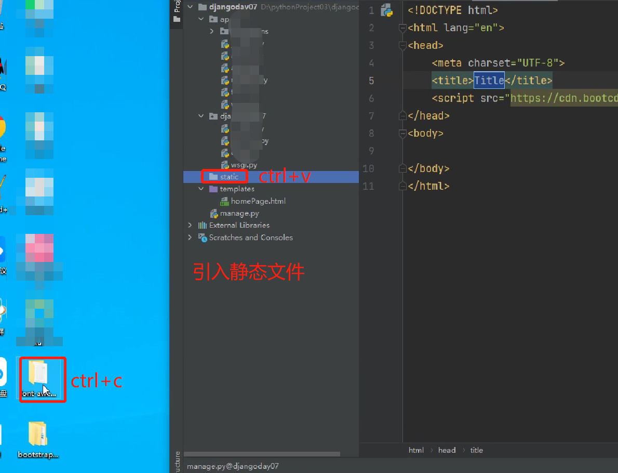Collapse the 'ap' folder chevron in the project tree
Image resolution: width=618 pixels, height=473 pixels.
pyautogui.click(x=201, y=19)
